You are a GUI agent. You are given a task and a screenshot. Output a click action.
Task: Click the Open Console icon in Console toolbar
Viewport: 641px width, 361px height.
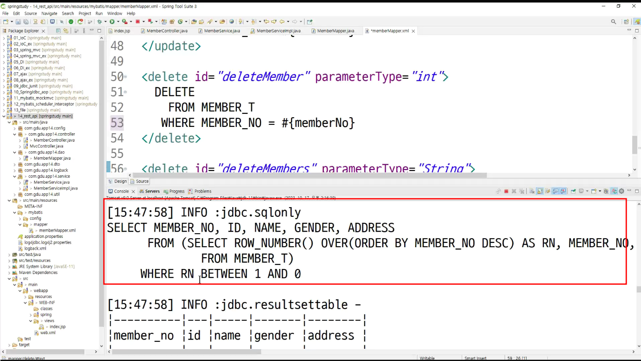click(593, 191)
